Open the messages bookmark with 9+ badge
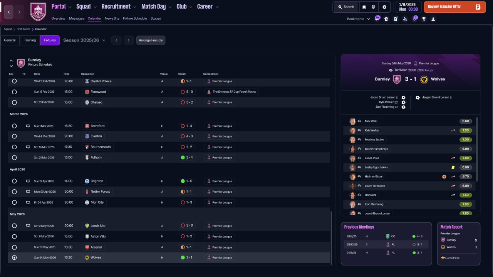This screenshot has width=493, height=277. click(377, 18)
